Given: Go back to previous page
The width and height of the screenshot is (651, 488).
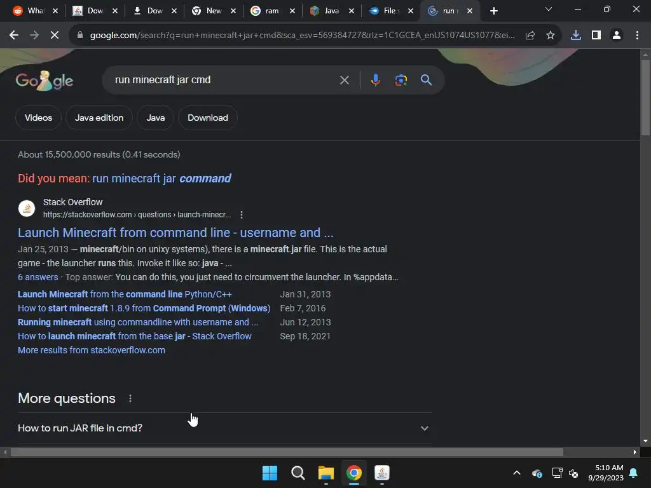Looking at the screenshot, I should point(14,36).
